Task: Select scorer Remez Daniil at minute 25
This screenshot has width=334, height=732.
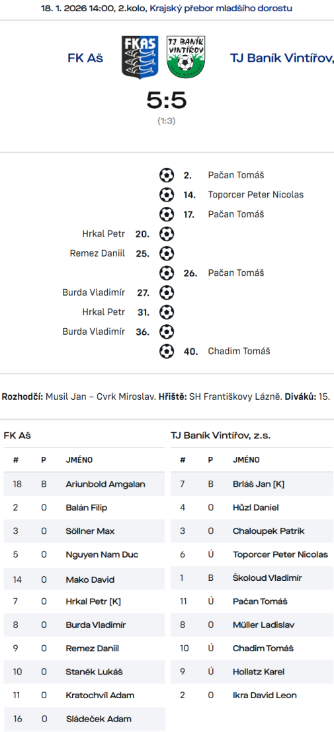Action: pyautogui.click(x=97, y=253)
